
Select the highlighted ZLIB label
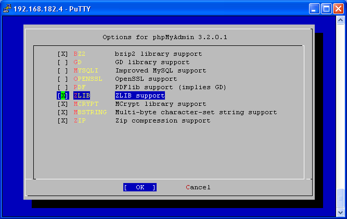coord(82,95)
